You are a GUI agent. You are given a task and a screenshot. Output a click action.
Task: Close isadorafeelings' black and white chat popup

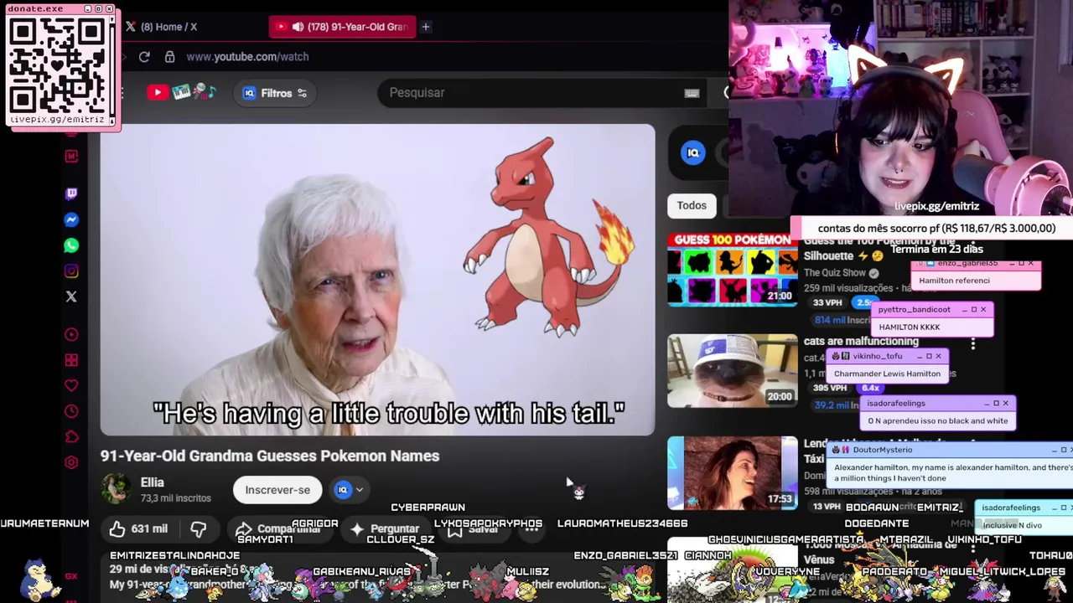pos(1006,404)
